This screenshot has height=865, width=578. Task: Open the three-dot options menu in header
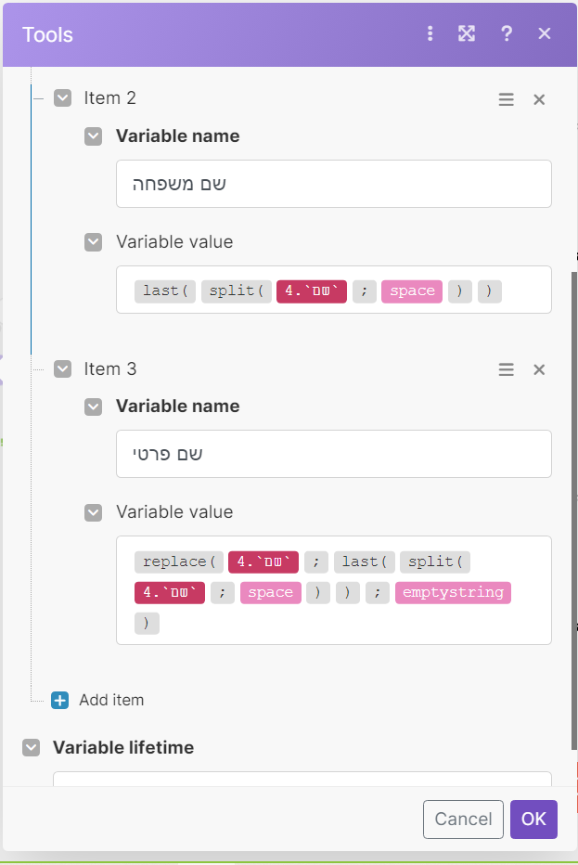430,34
